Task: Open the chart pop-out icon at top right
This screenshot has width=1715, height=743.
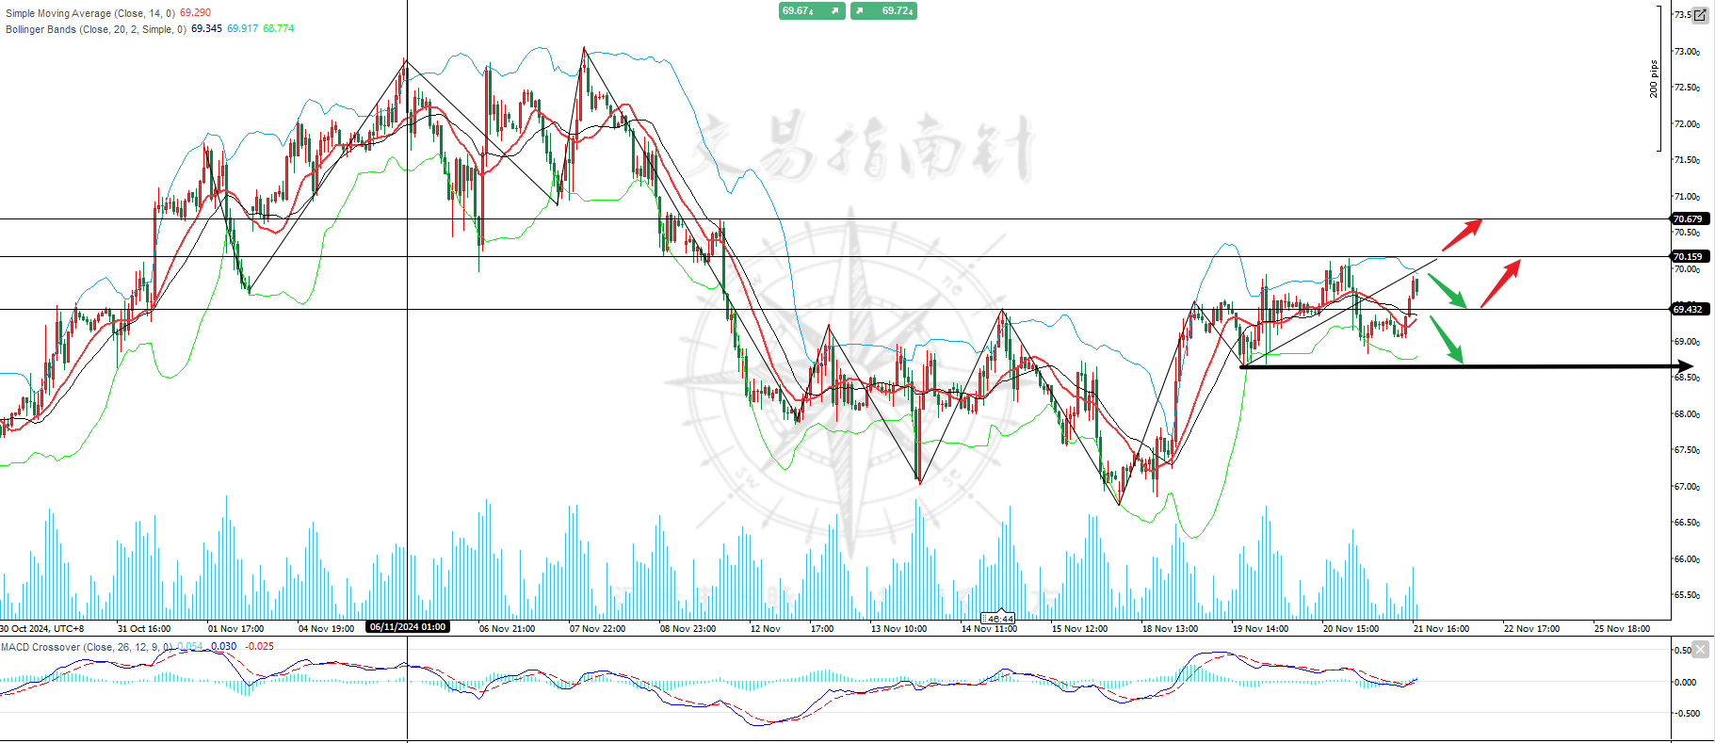Action: click(x=1700, y=15)
